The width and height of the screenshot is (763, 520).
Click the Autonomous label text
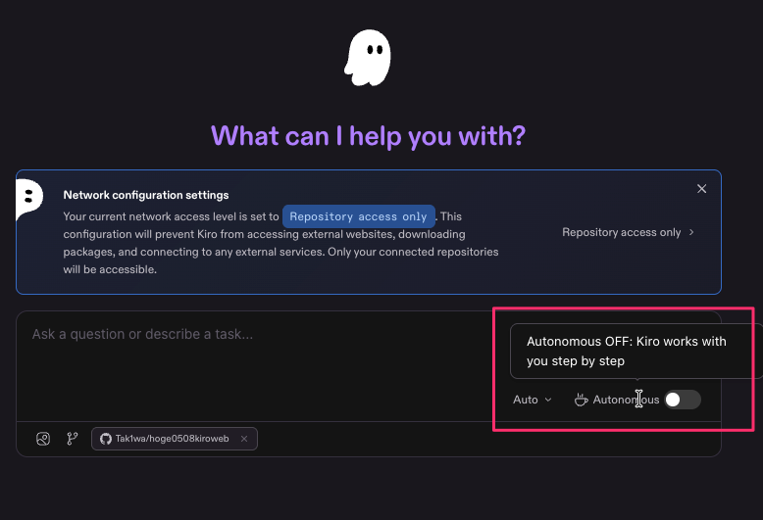coord(626,400)
